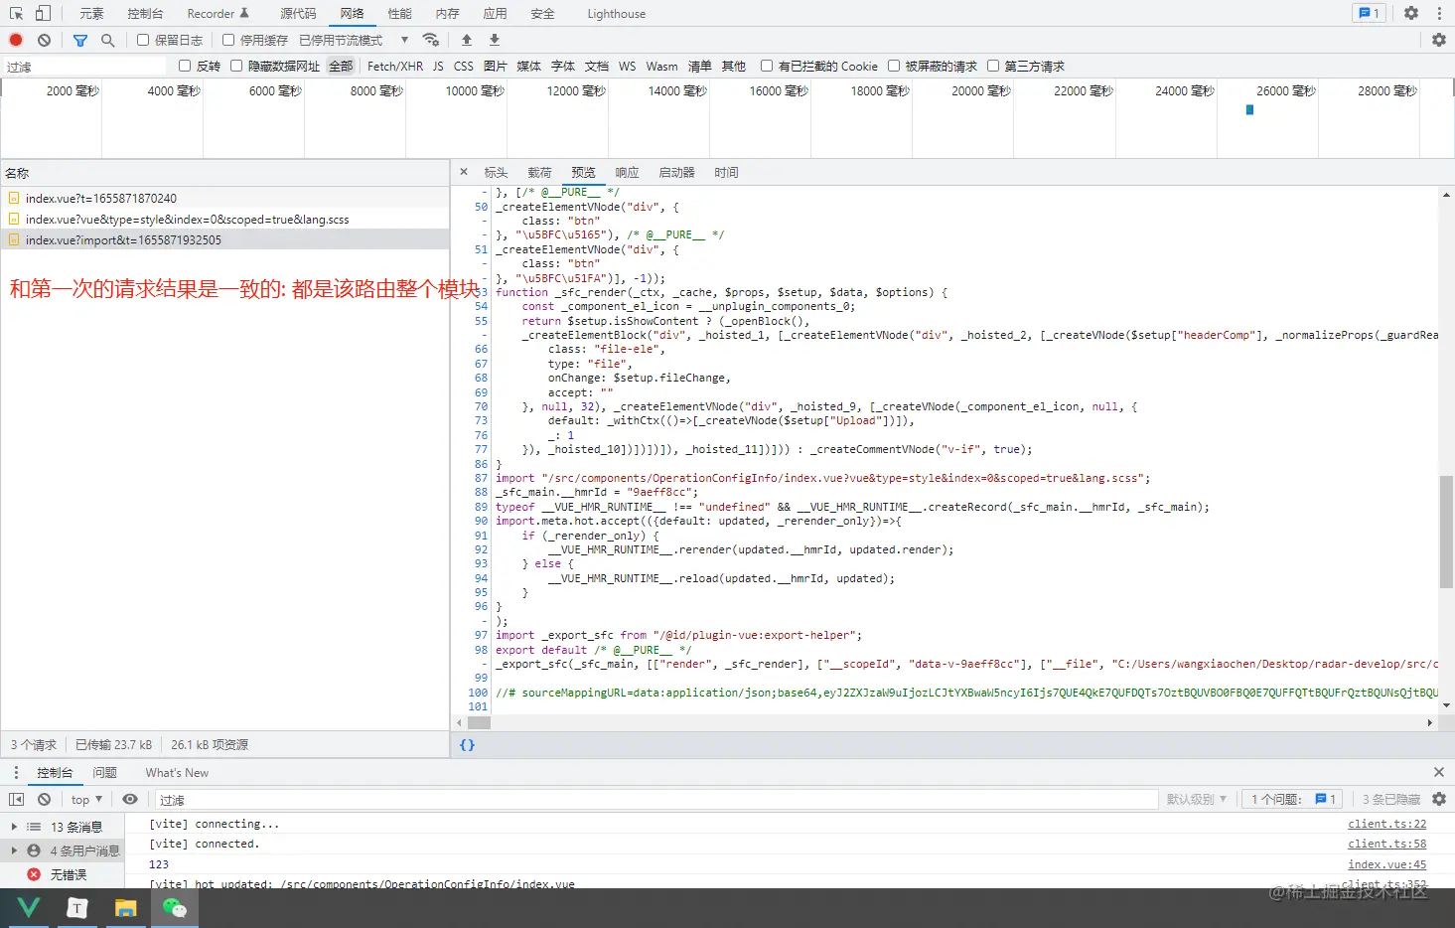Switch to the 控制台 panel tab at top
Viewport: 1455px width, 928px height.
(145, 14)
